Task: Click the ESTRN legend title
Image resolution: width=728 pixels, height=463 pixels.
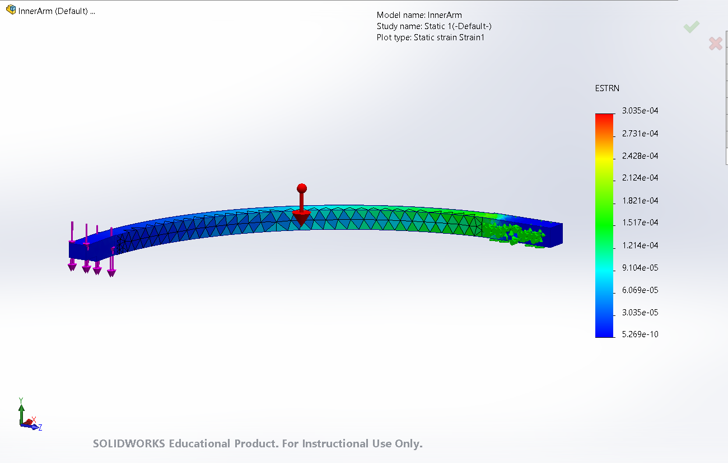Action: pos(607,88)
